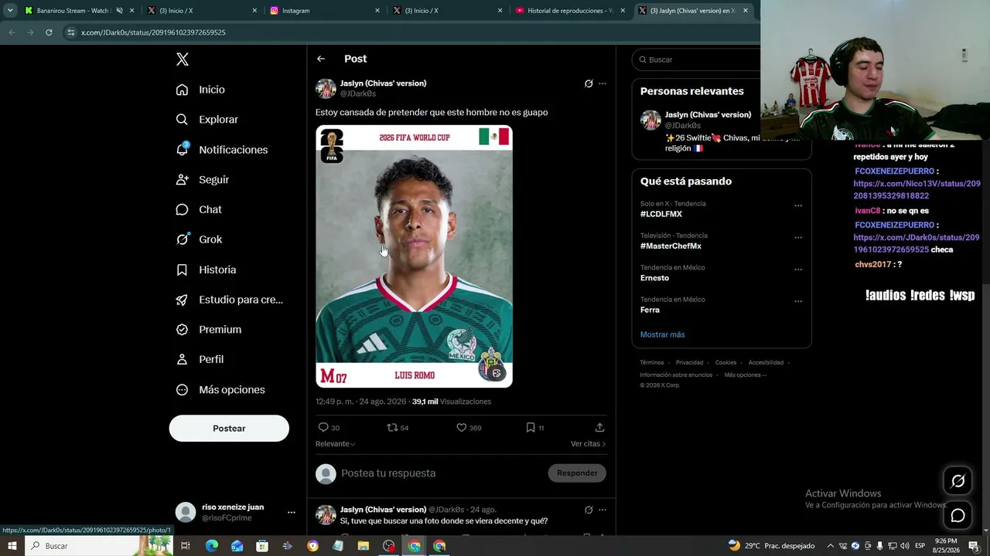Open Microsoft Store from the taskbar
Screen dimensions: 990x556
(x=262, y=546)
